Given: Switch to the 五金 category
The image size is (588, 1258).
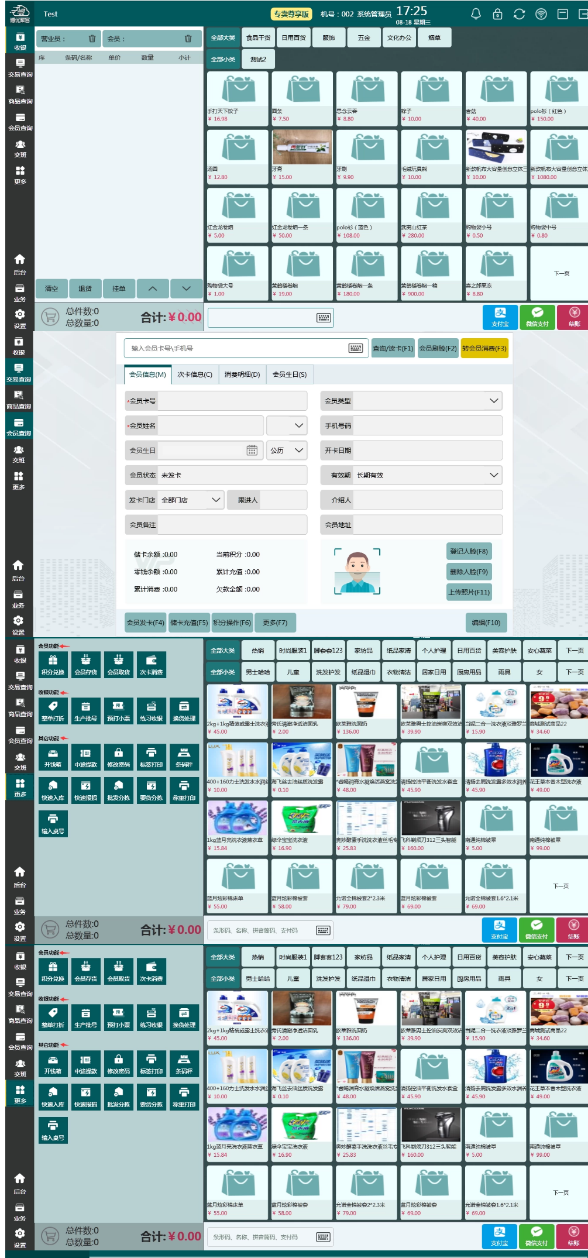Looking at the screenshot, I should 364,38.
